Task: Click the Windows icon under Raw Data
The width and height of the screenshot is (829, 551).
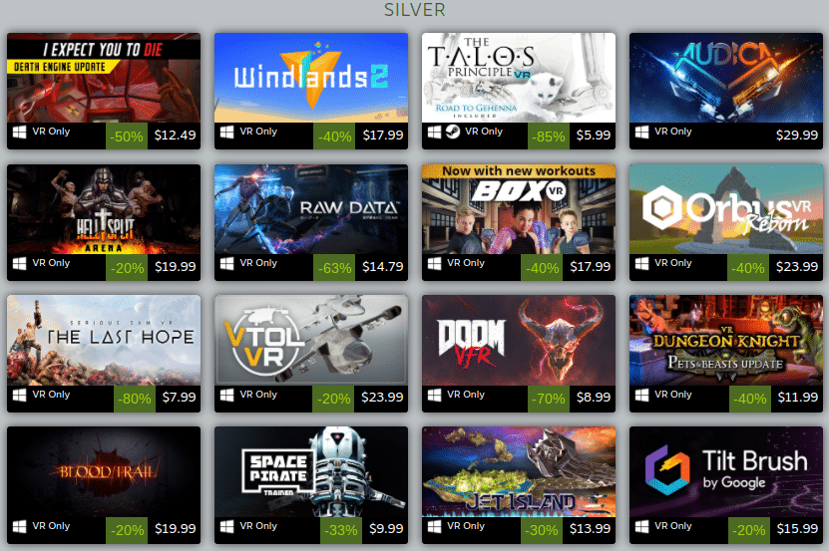Action: point(226,264)
